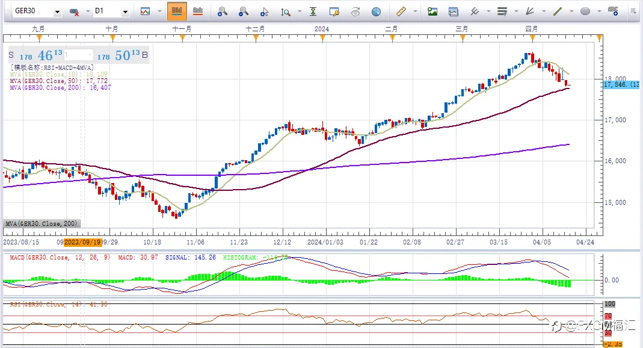Click the MVA(GER30.Close, 200) tooltip label

[42, 223]
